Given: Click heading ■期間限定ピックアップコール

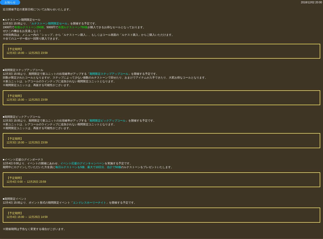Looking at the screenshot, I should [x=22, y=117].
